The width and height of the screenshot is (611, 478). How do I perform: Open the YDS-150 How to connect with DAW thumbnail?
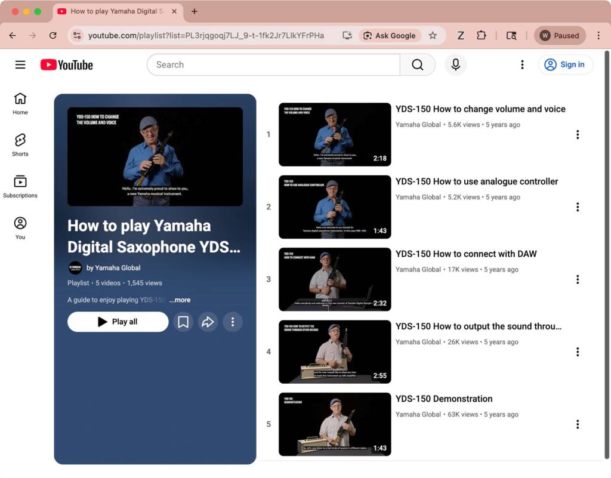pyautogui.click(x=335, y=279)
